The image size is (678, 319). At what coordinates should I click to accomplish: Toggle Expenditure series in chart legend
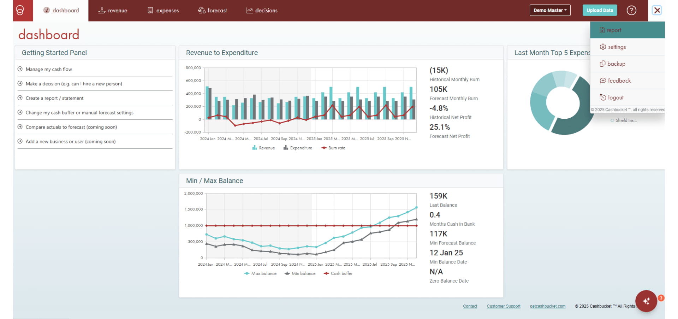coord(298,148)
